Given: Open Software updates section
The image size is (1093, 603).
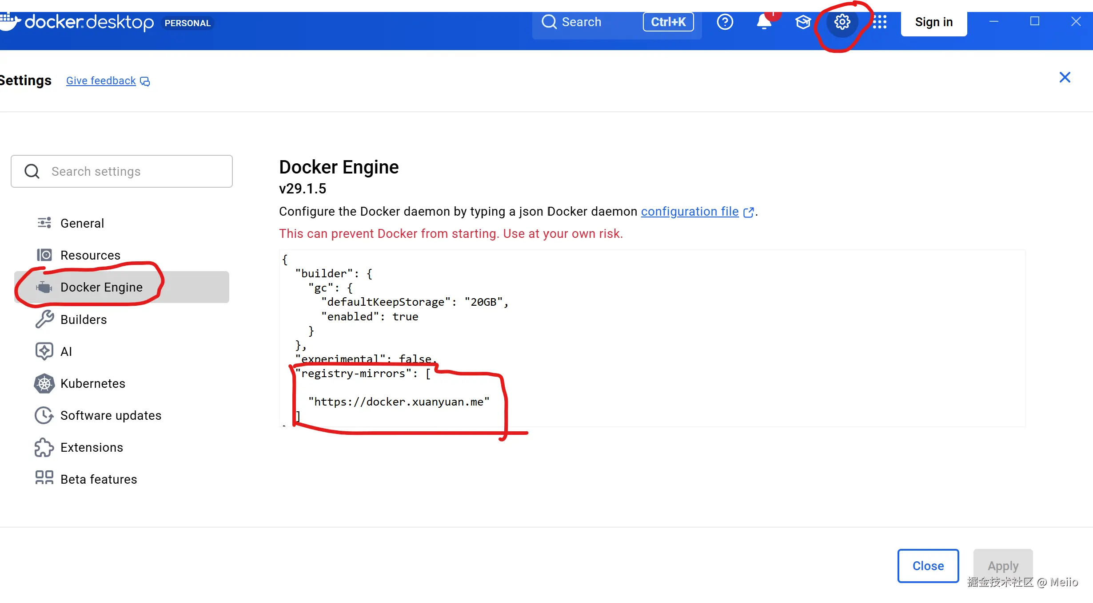Looking at the screenshot, I should tap(111, 415).
